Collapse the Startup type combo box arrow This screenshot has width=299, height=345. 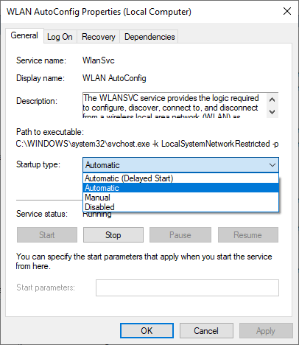(x=272, y=165)
